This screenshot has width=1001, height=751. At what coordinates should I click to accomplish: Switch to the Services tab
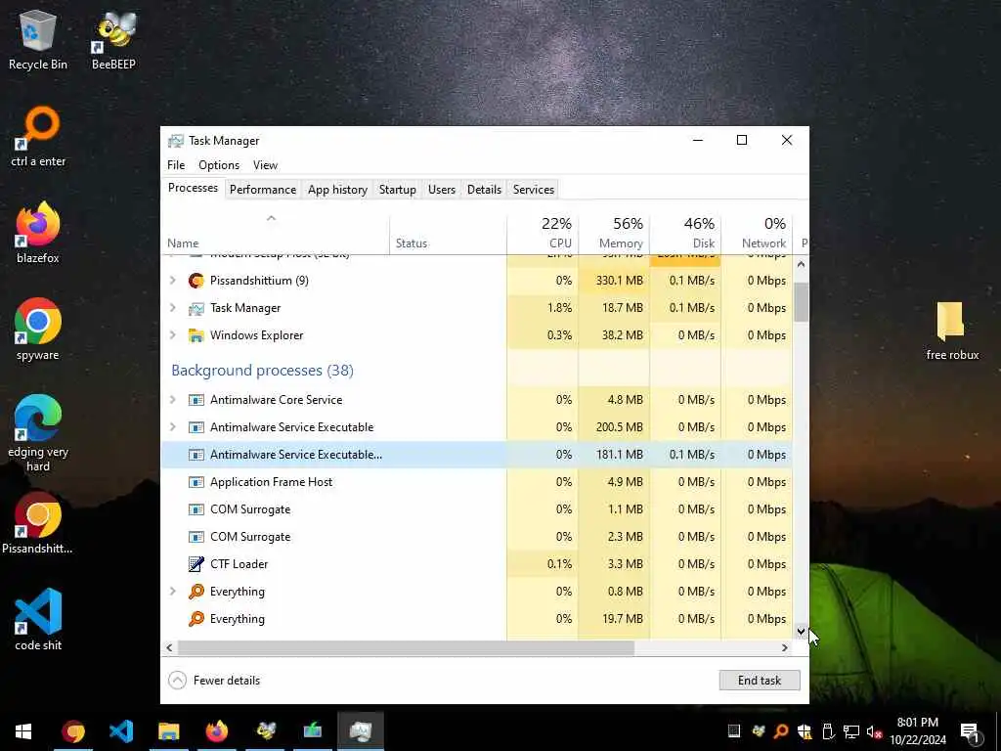point(533,190)
